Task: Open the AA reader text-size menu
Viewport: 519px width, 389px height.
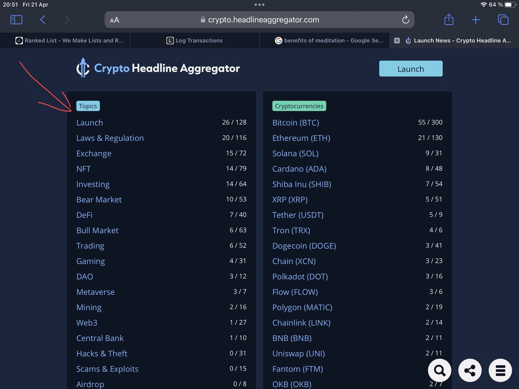Action: 115,20
